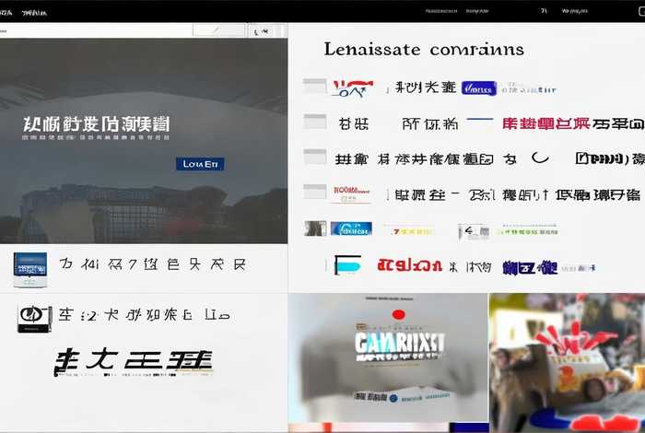Open the long red link in the second list row

tap(545, 123)
